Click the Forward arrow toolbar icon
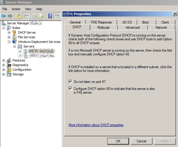Screen dimensions: 178x147 click(10, 16)
